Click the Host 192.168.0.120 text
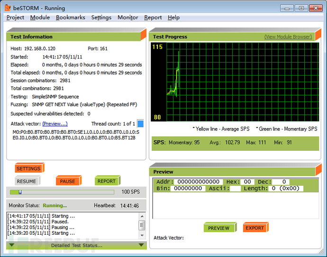The image size is (327, 257). click(x=33, y=49)
